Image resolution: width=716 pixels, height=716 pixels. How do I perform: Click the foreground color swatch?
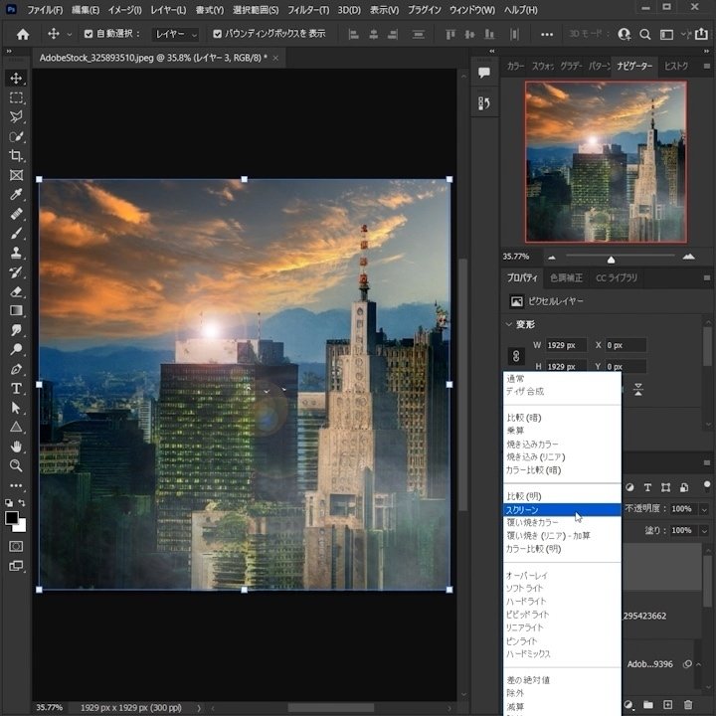point(11,518)
